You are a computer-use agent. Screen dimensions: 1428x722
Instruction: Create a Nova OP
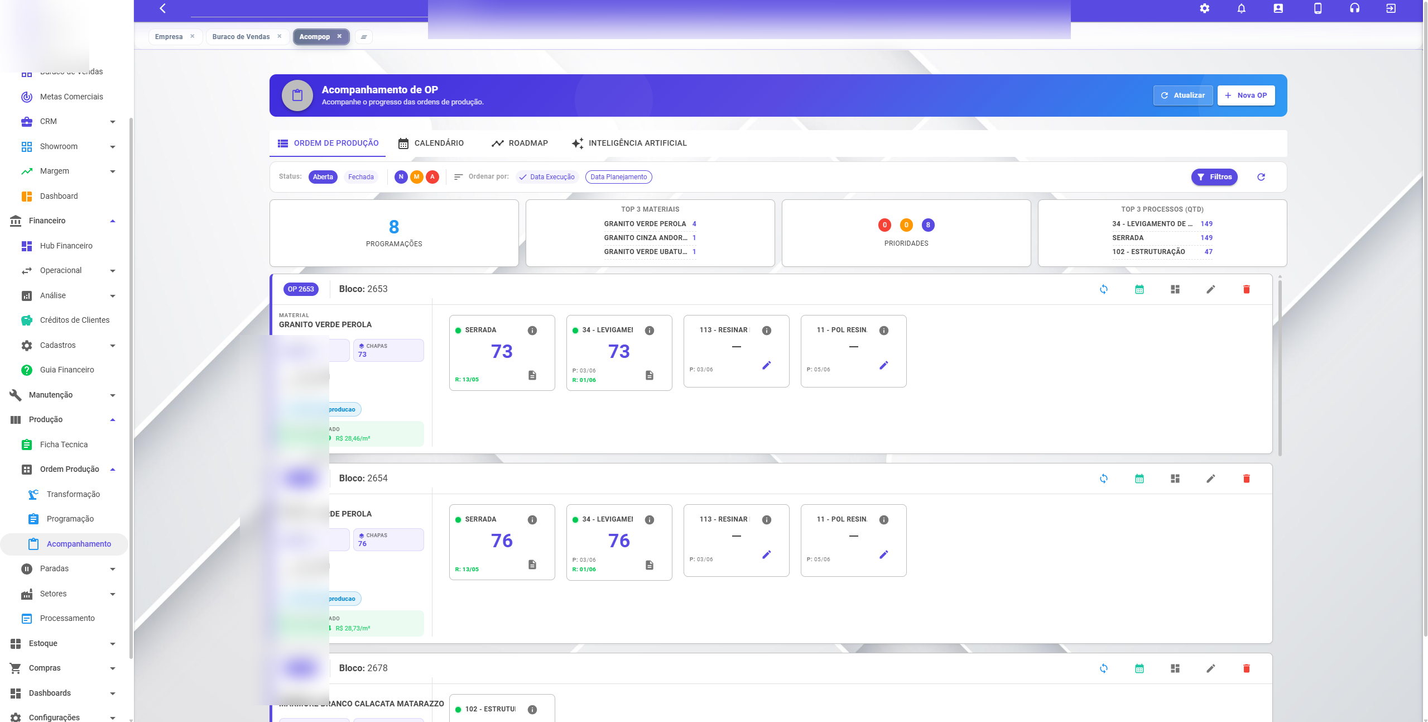tap(1246, 95)
